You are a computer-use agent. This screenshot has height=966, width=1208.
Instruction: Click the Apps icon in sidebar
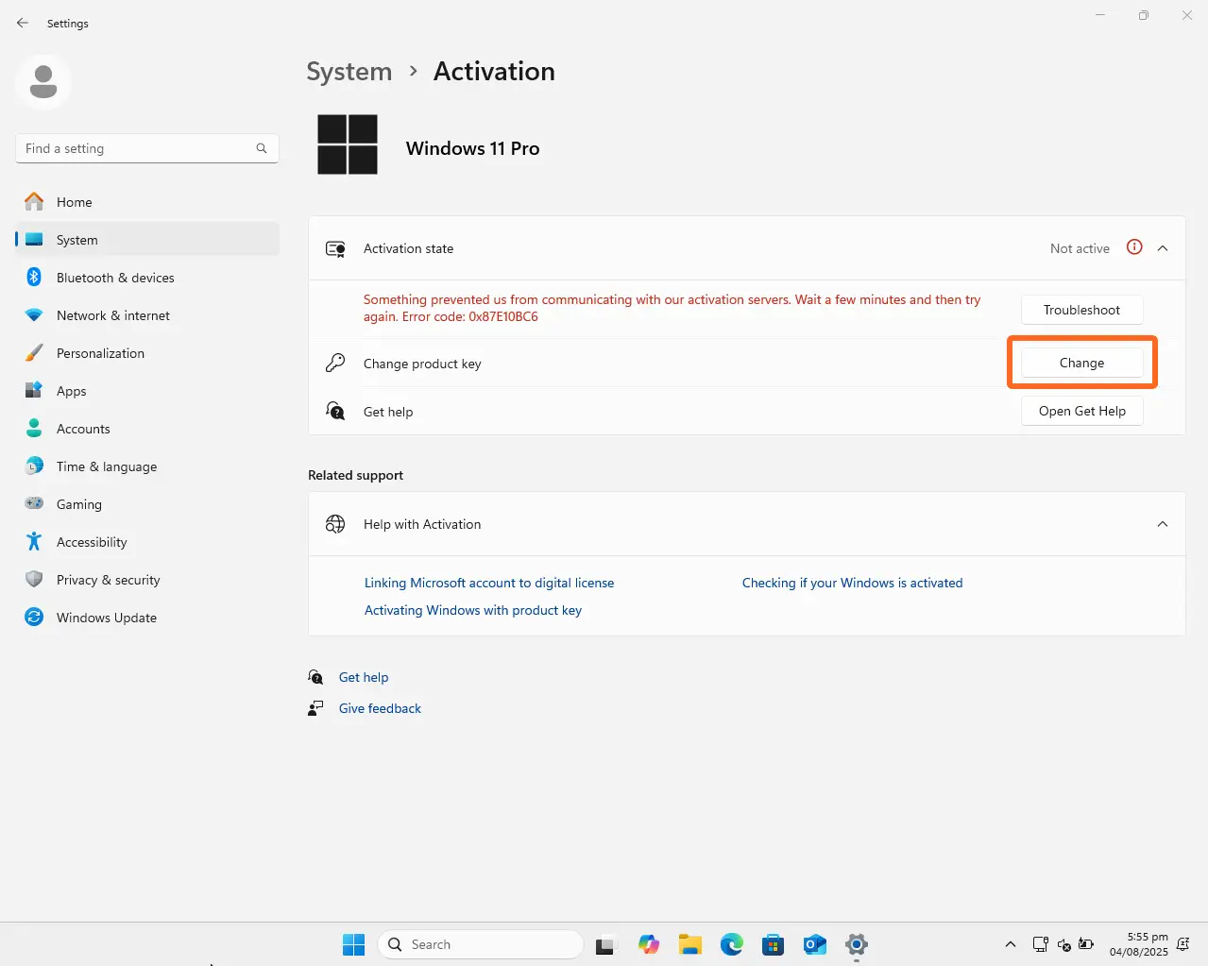click(34, 391)
